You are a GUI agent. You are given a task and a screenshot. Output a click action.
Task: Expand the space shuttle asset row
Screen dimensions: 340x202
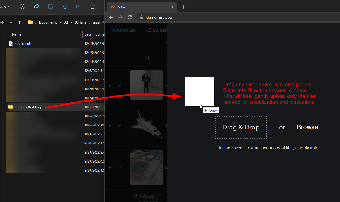pos(110,126)
